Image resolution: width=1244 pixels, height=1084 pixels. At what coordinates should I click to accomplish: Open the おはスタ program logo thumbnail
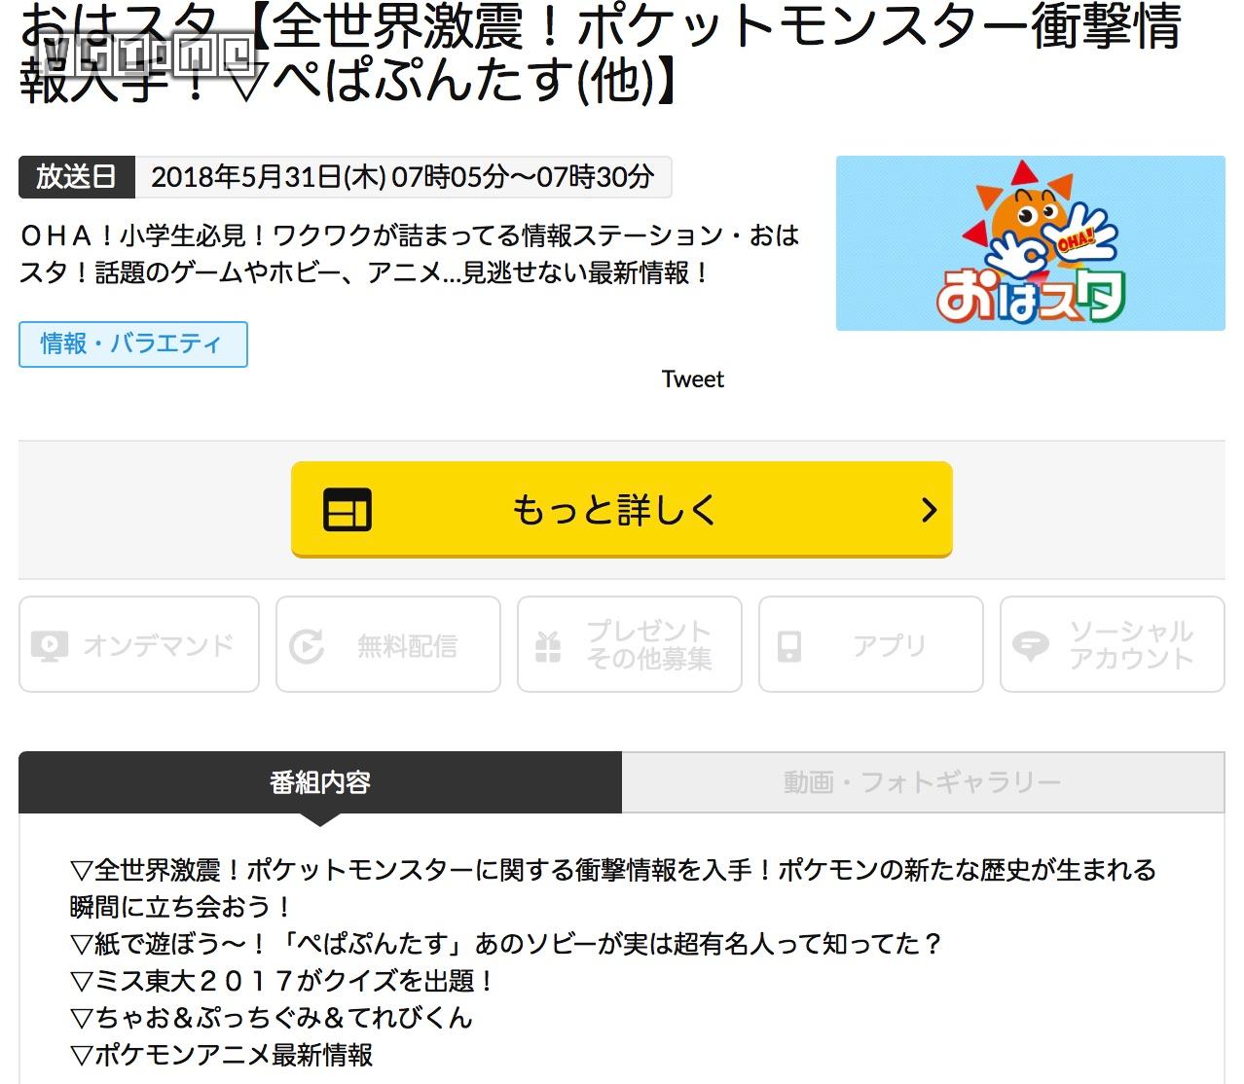tap(1031, 243)
